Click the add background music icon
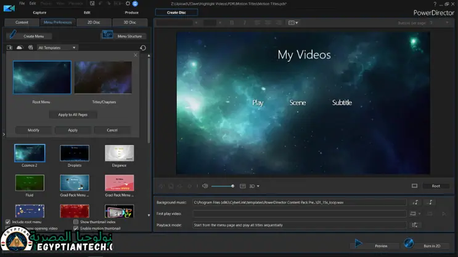The height and width of the screenshot is (257, 458). pos(415,202)
